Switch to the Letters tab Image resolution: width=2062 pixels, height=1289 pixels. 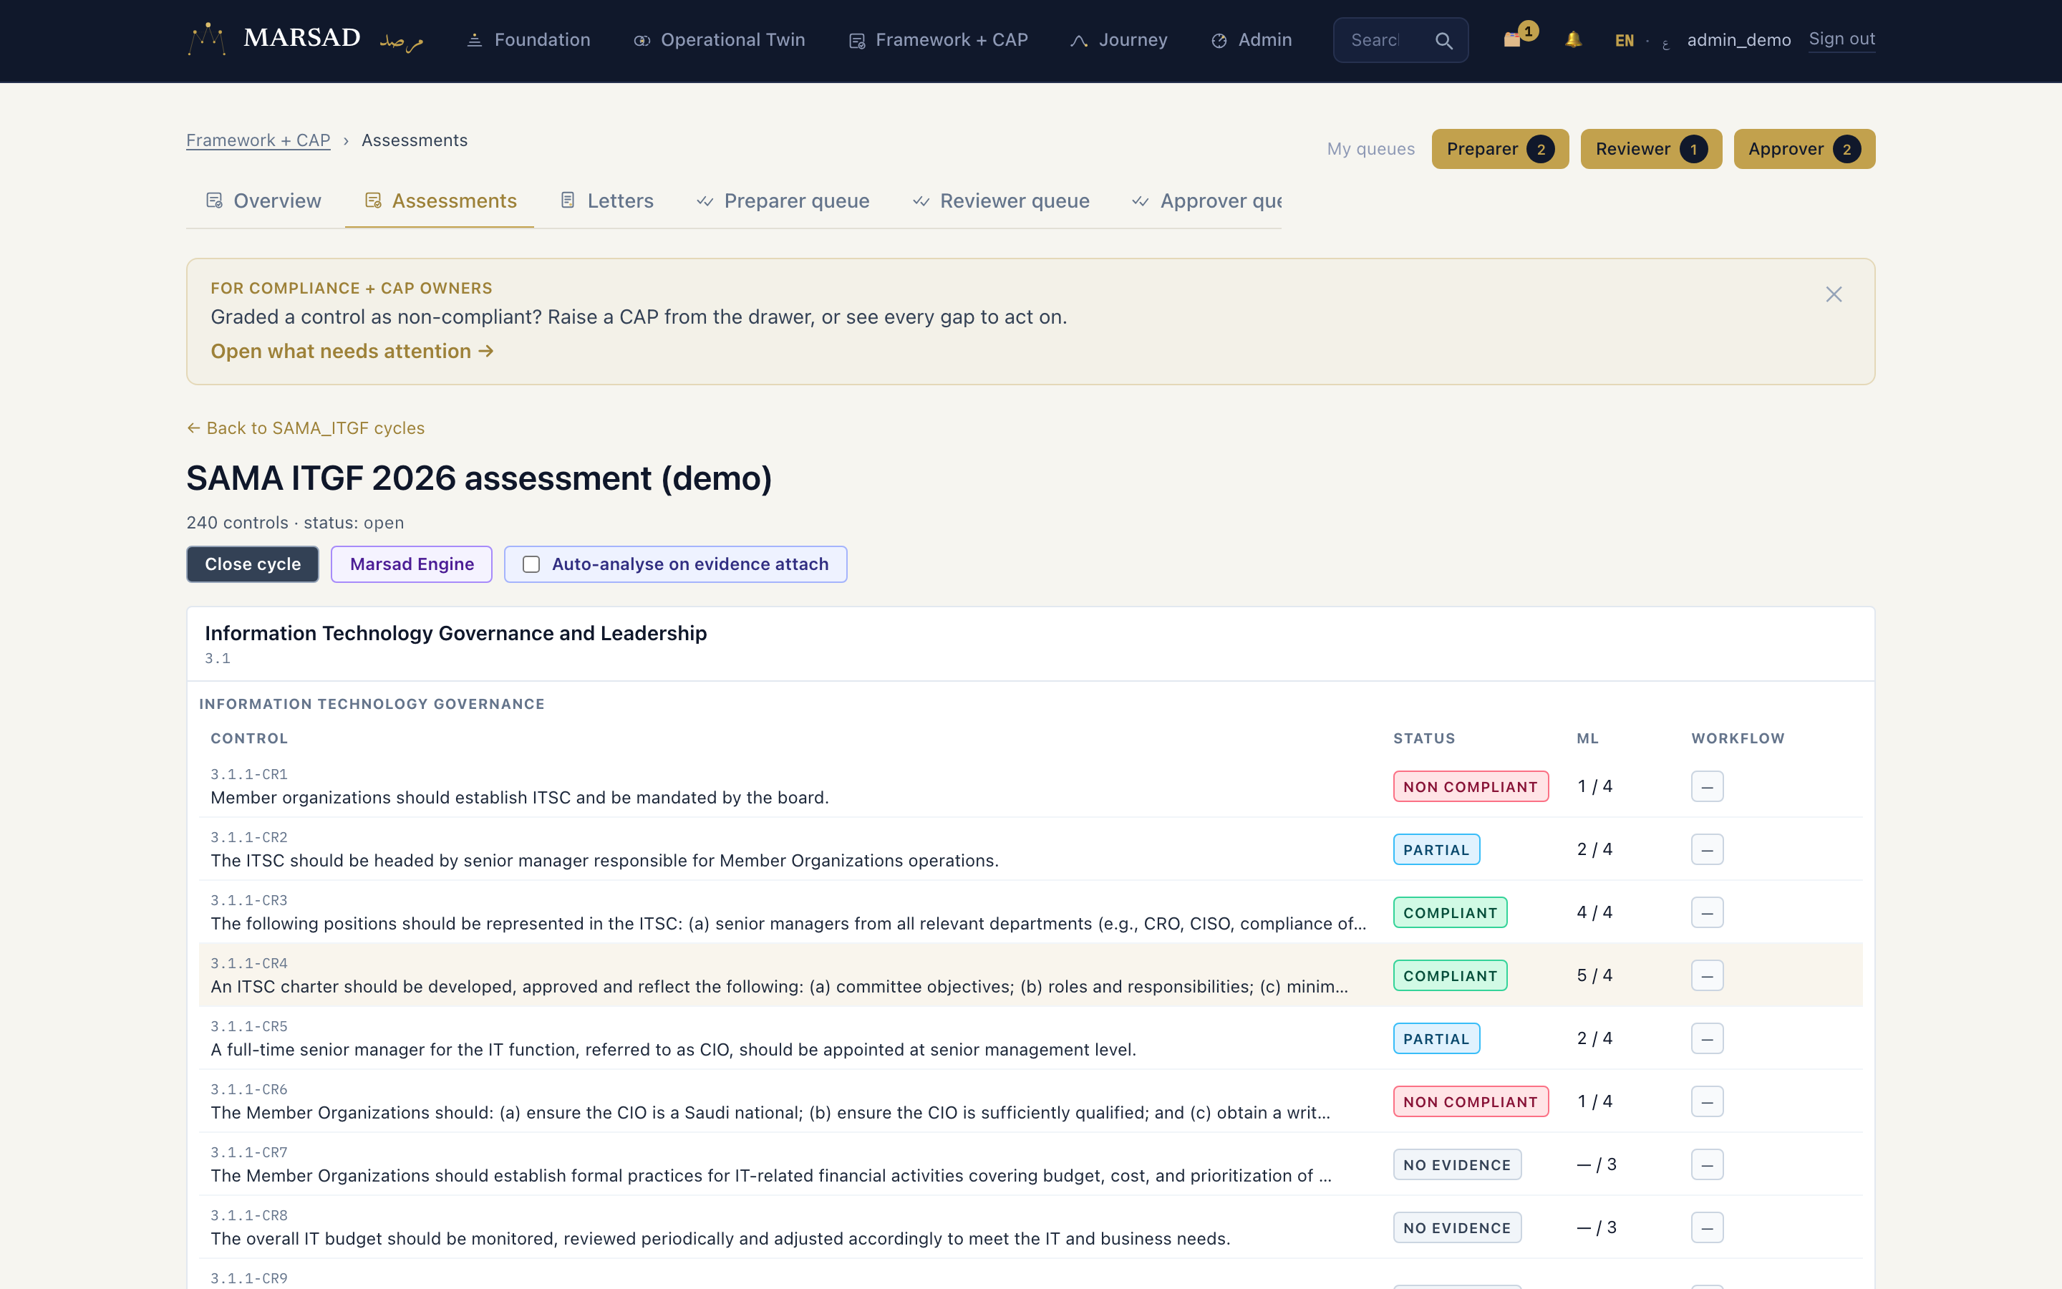pyautogui.click(x=606, y=201)
